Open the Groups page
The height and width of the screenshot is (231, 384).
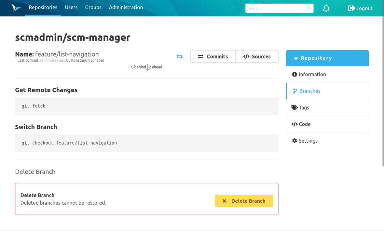[x=93, y=7]
